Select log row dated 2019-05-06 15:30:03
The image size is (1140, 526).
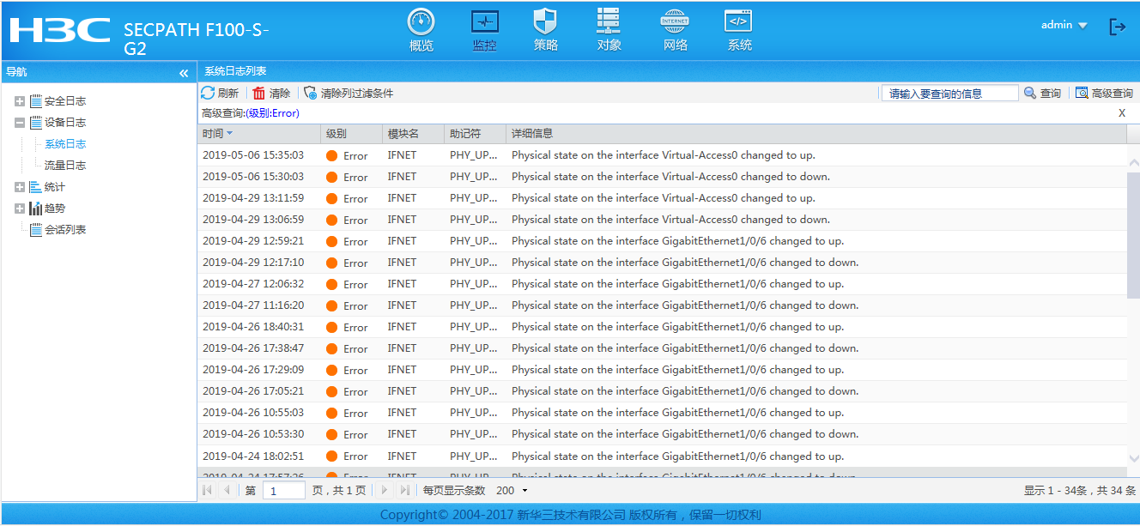click(662, 177)
